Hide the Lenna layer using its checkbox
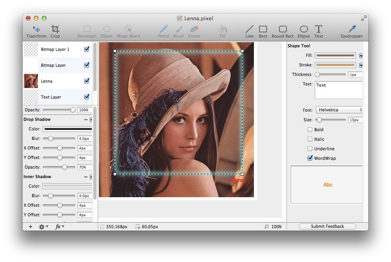391x262 pixels. pos(87,81)
